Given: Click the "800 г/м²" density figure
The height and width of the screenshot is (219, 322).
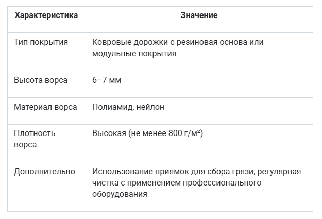Looking at the screenshot, I should point(184,133).
